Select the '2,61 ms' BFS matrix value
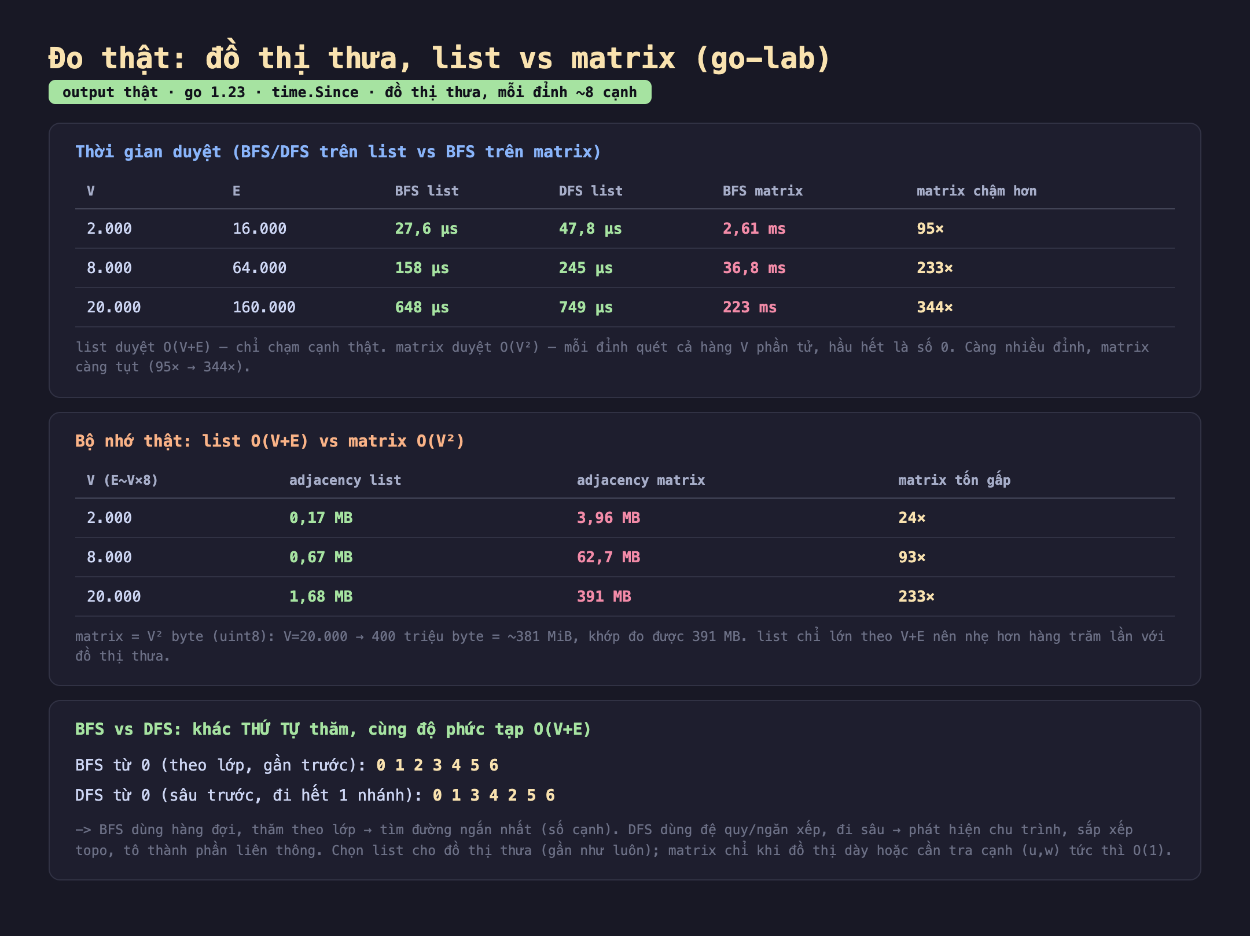Screen dimensions: 1250x936 754,229
